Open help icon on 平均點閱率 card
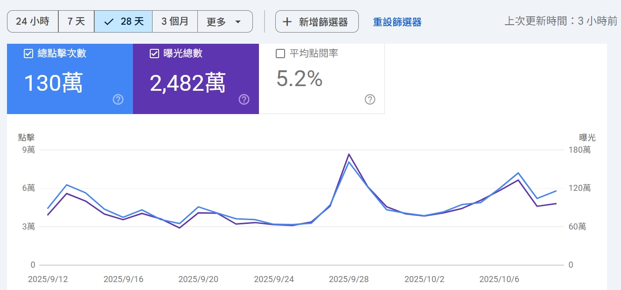The image size is (621, 290). 370,99
